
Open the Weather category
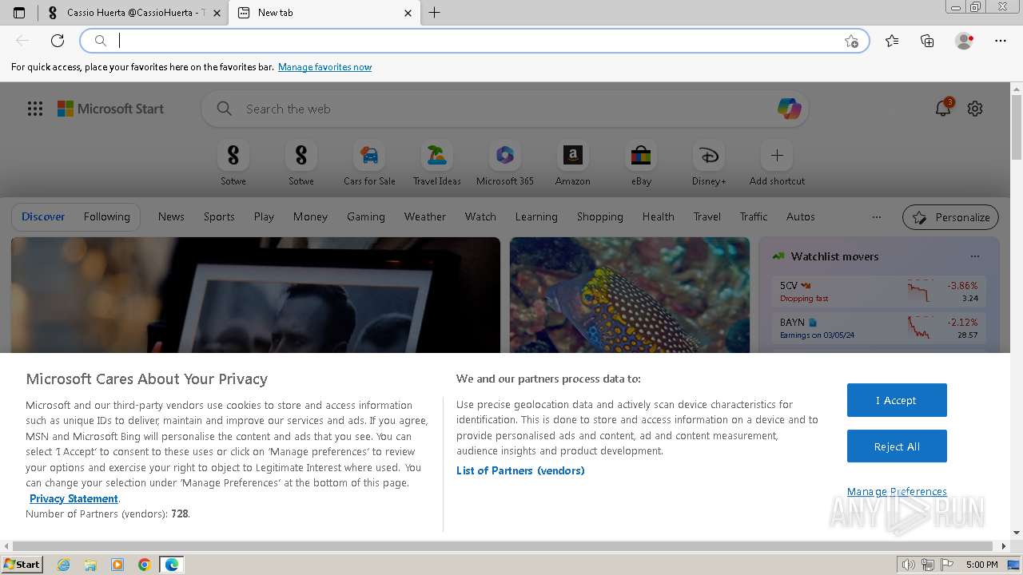pyautogui.click(x=425, y=216)
